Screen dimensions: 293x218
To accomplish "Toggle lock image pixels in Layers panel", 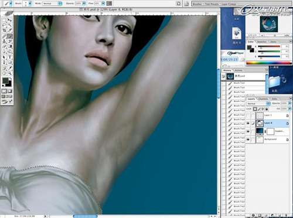I will click(259, 109).
